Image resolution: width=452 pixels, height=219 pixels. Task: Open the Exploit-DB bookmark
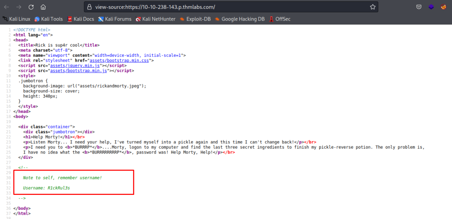[196, 19]
